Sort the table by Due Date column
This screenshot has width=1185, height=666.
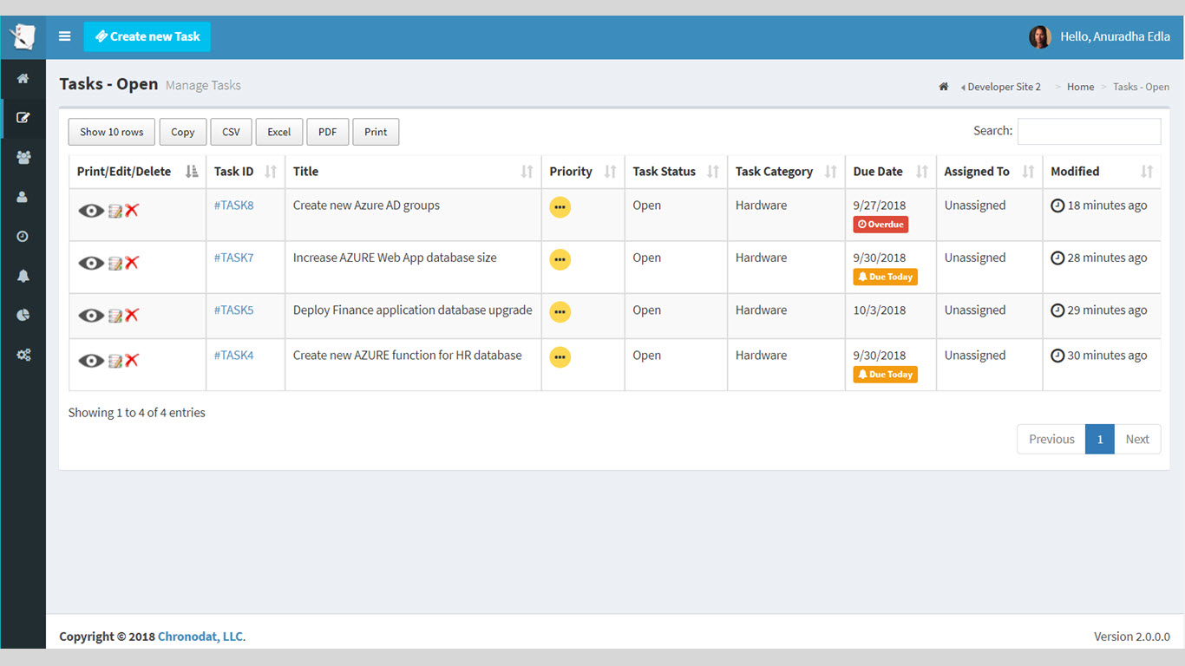pyautogui.click(x=891, y=172)
